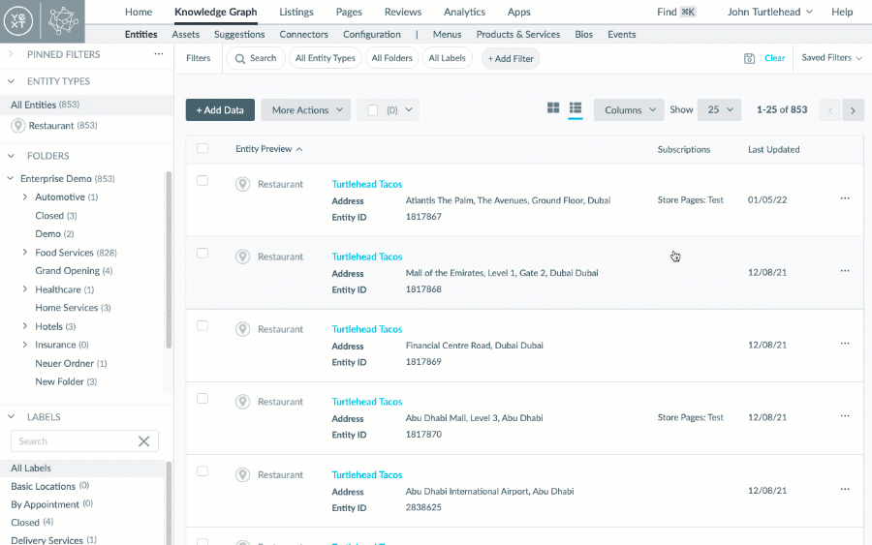Click location pin icon for Abu Dhabi Mall row

point(242,402)
